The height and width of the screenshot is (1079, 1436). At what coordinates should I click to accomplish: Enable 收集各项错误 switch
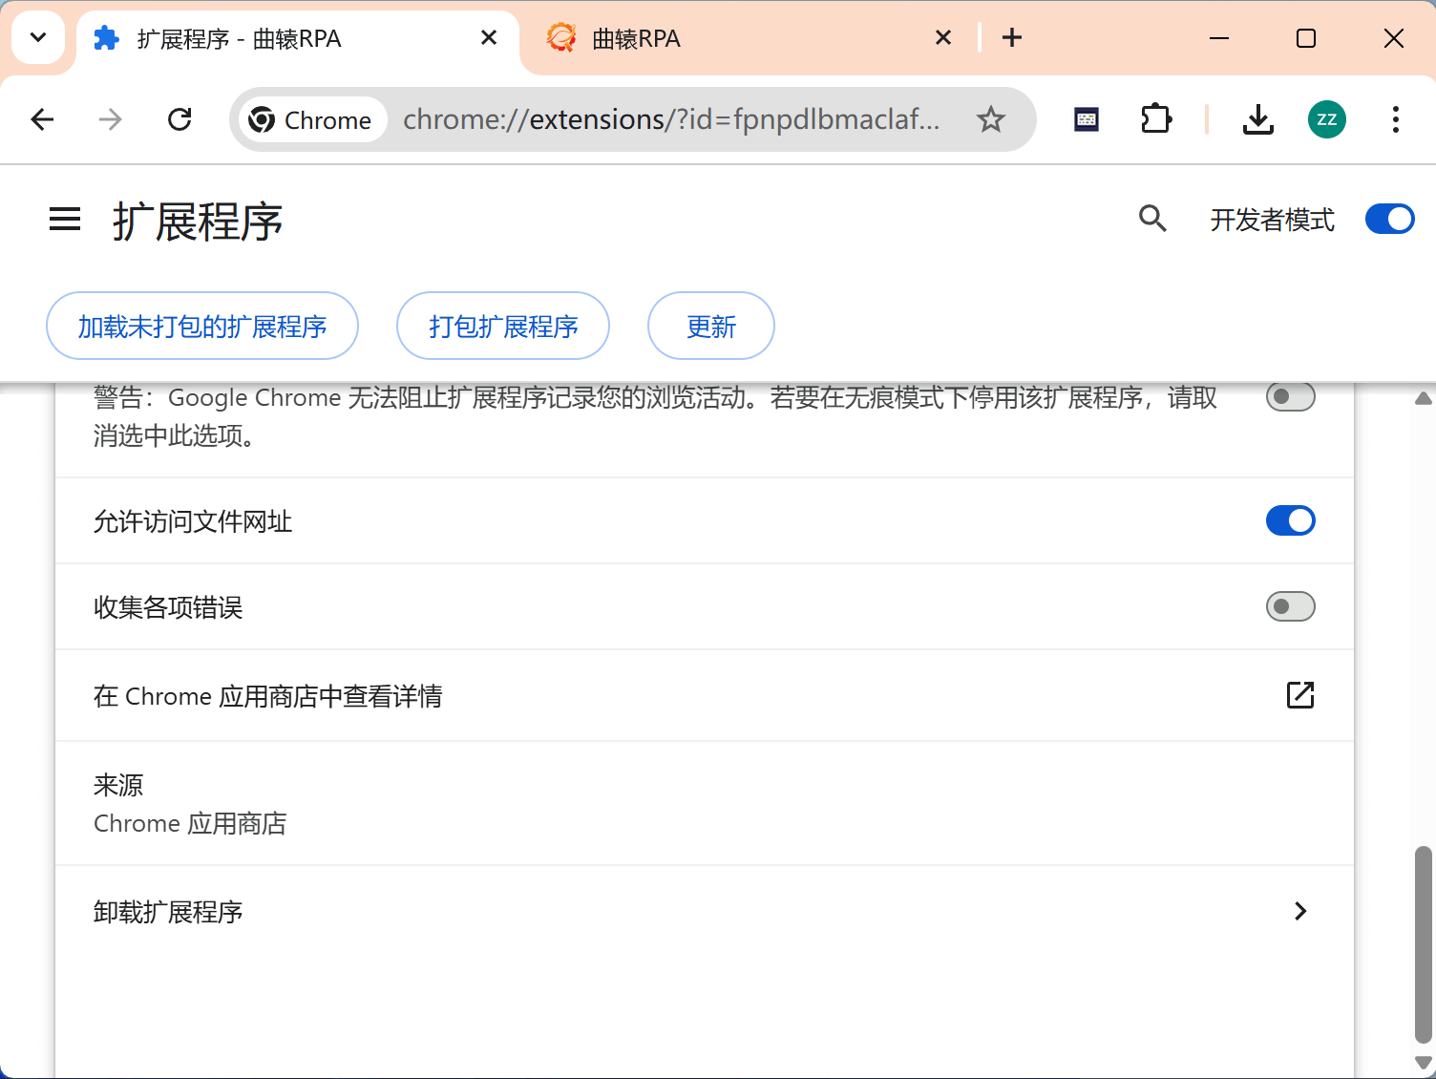(x=1290, y=606)
